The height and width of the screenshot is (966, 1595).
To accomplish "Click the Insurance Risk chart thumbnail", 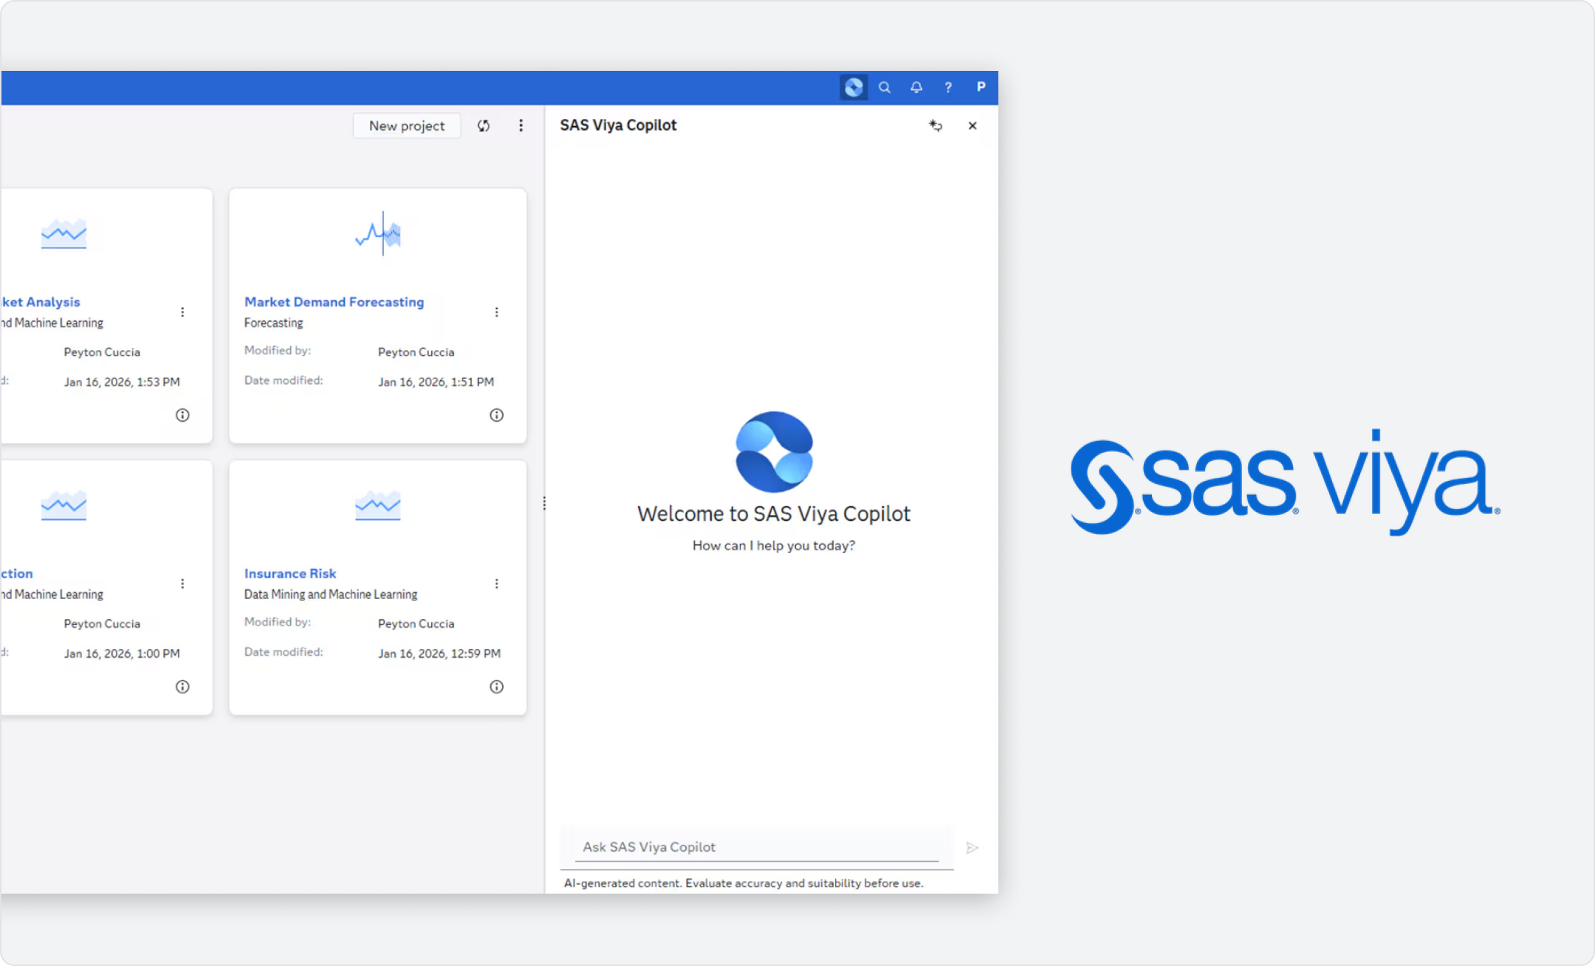I will pos(378,505).
